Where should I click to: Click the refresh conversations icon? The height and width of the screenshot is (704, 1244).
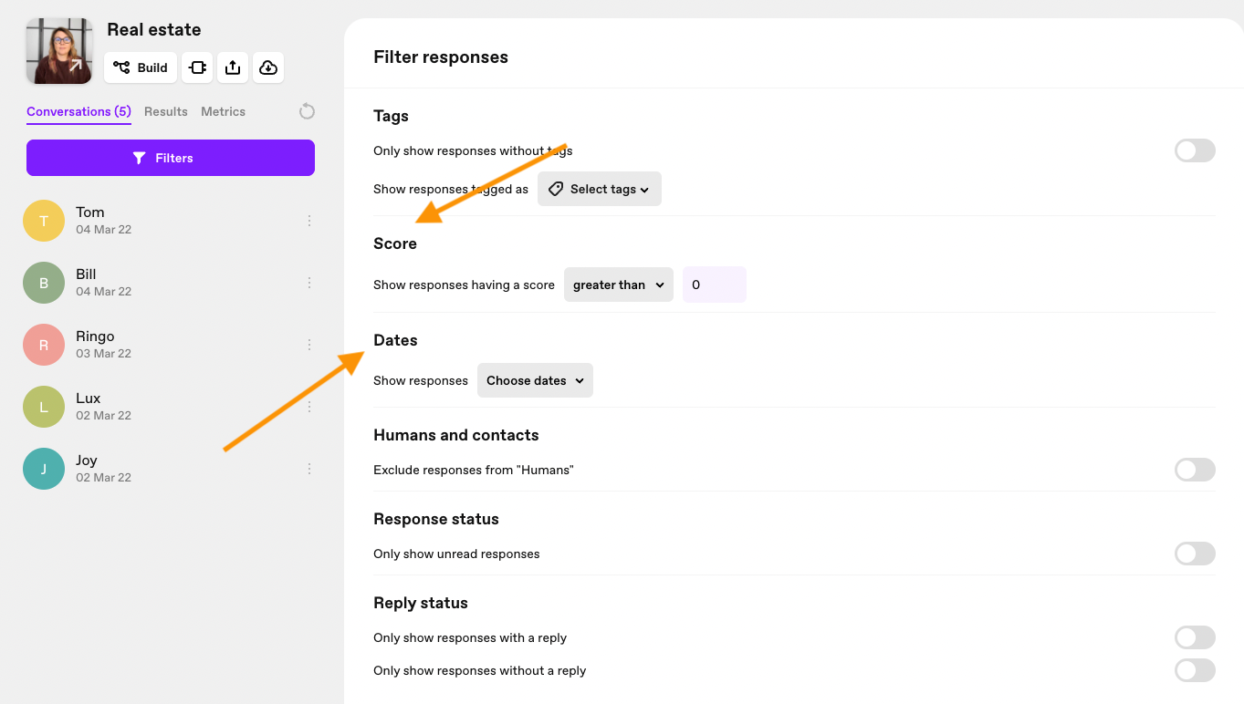coord(307,111)
